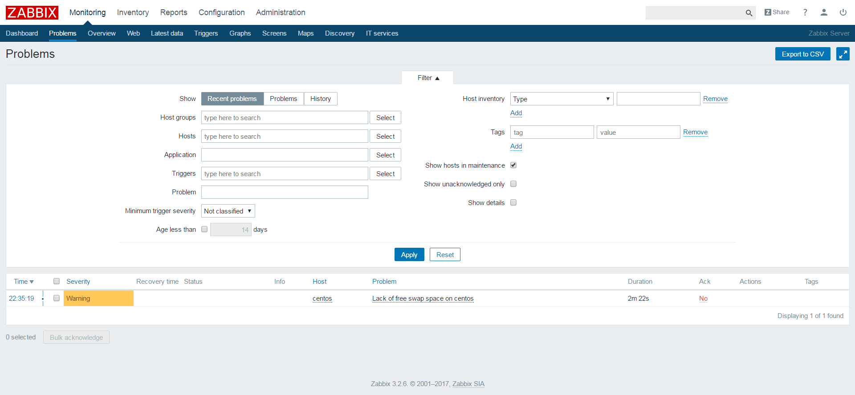The height and width of the screenshot is (395, 855).
Task: Add a Tags filter row
Action: (x=516, y=146)
